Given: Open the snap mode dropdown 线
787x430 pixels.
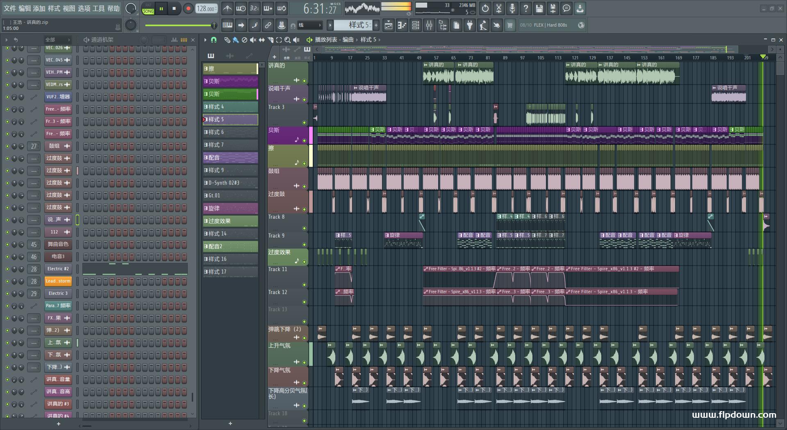Looking at the screenshot, I should point(310,25).
